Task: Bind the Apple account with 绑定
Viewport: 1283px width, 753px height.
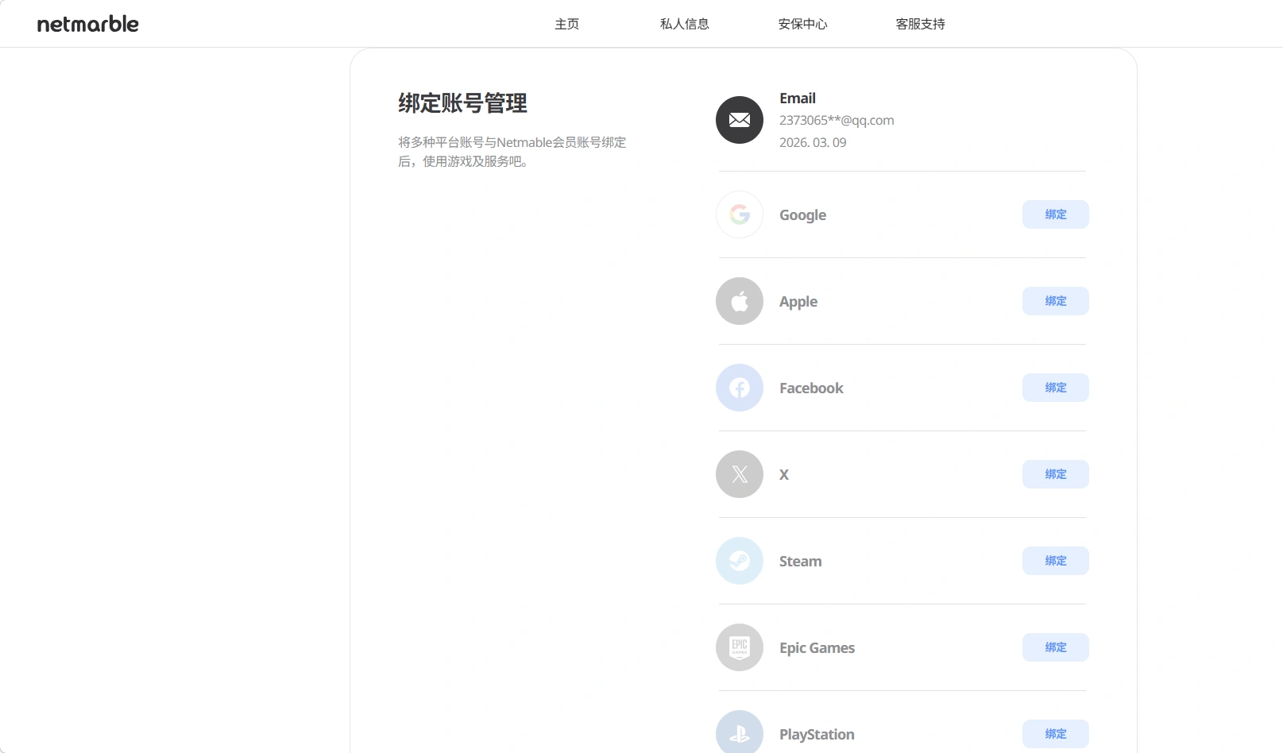Action: click(x=1056, y=301)
